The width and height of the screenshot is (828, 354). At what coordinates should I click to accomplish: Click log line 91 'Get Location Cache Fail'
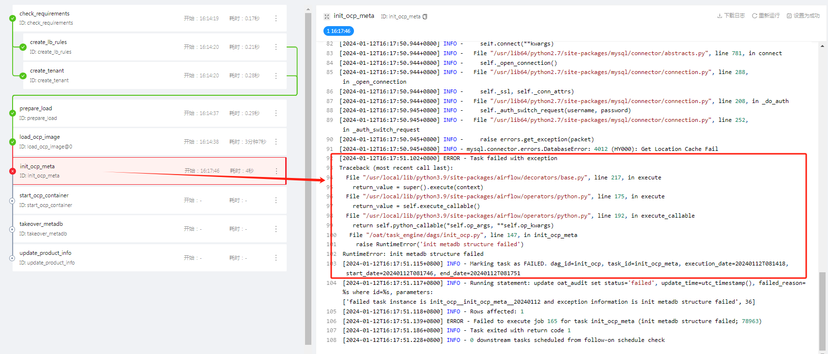529,149
